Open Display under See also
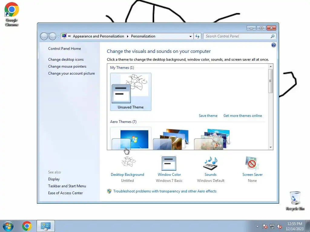This screenshot has height=232, width=310. pyautogui.click(x=54, y=179)
